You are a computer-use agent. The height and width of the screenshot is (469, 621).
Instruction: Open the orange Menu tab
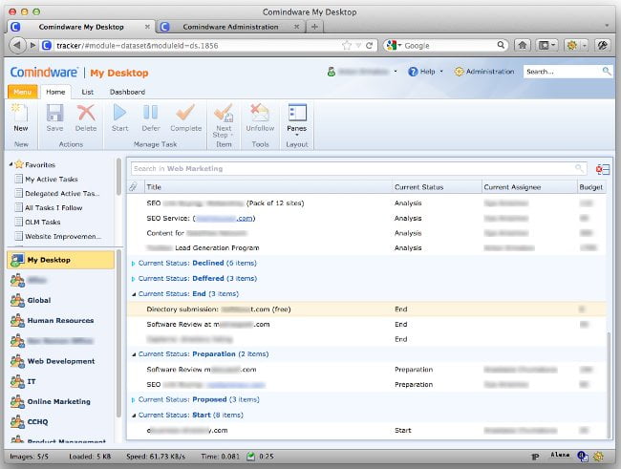pos(23,92)
